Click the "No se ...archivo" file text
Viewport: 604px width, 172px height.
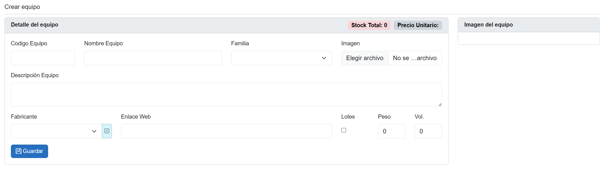(415, 58)
